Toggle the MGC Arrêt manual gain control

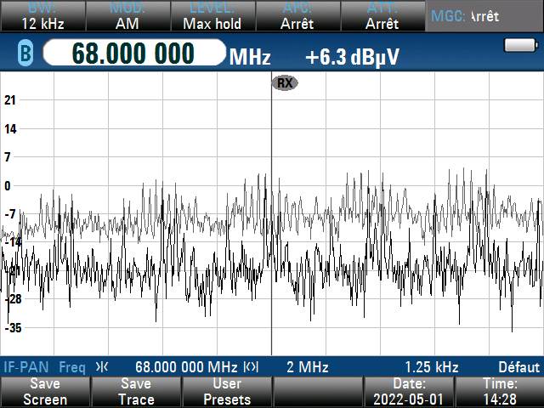484,16
